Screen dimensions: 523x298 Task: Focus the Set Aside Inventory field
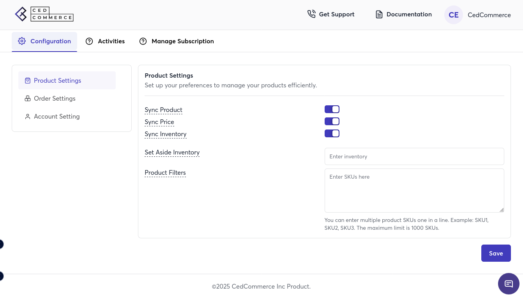pyautogui.click(x=414, y=156)
